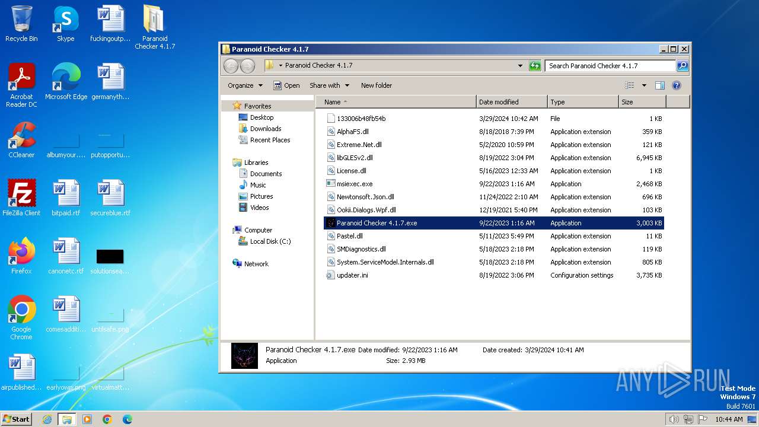759x427 pixels.
Task: Open the Organize dropdown menu
Action: [245, 85]
